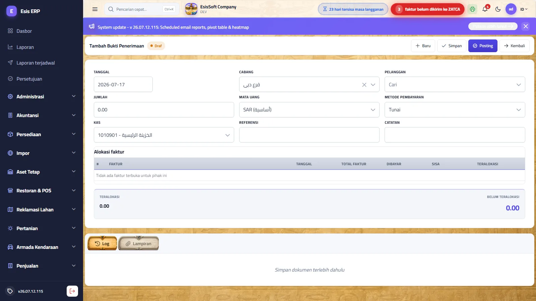Image resolution: width=536 pixels, height=301 pixels.
Task: Click the Total Faktur column header
Action: coord(354,164)
